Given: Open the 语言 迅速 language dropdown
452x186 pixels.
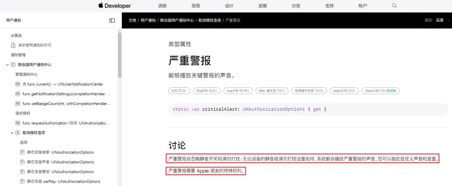Looking at the screenshot, I should 437,20.
